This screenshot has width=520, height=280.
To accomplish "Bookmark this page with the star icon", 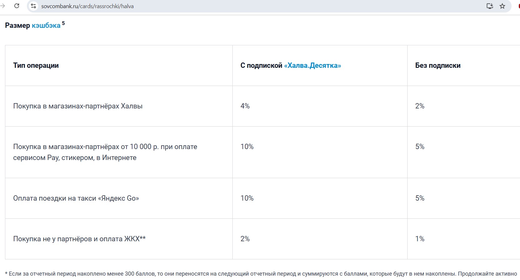I will tap(502, 6).
